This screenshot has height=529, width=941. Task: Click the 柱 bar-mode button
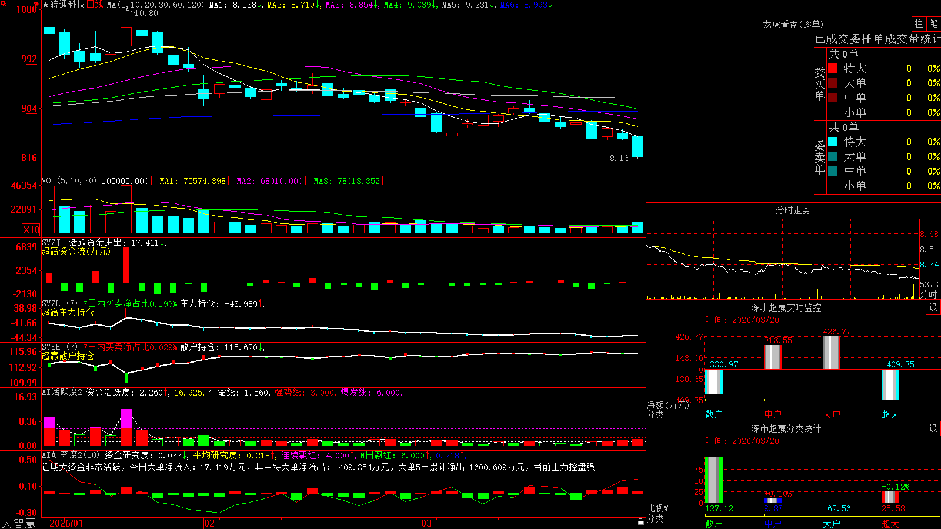pos(919,24)
